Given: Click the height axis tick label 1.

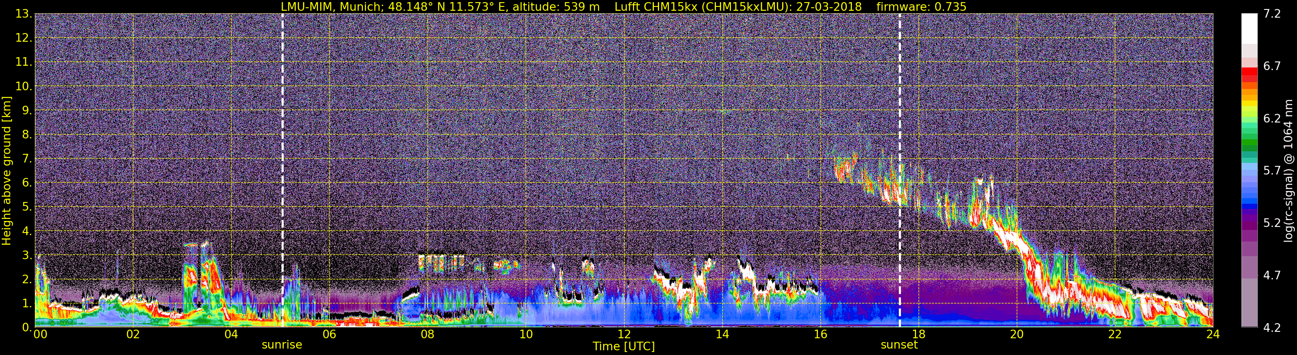Looking at the screenshot, I should click(x=27, y=304).
